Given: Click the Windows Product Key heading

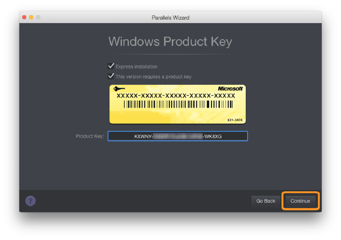Looking at the screenshot, I should coord(170,41).
